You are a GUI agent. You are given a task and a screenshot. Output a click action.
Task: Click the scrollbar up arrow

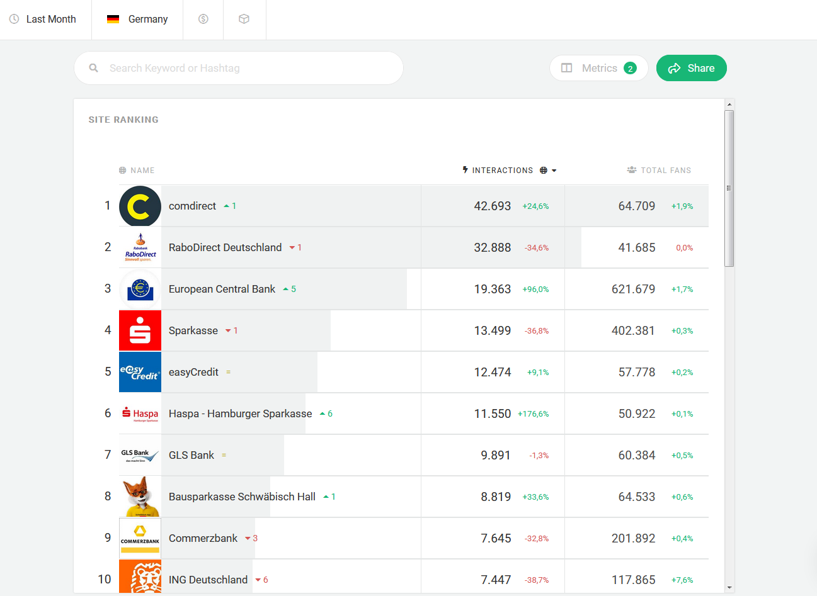pos(729,104)
